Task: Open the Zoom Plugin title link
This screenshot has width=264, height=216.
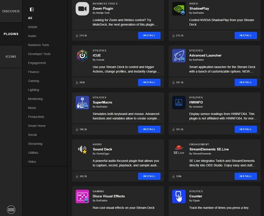Action: (103, 9)
